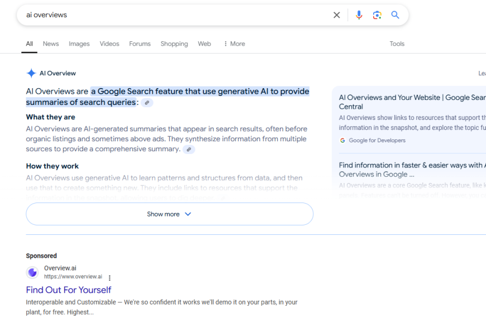Switch to the Shopping tab

[x=174, y=44]
